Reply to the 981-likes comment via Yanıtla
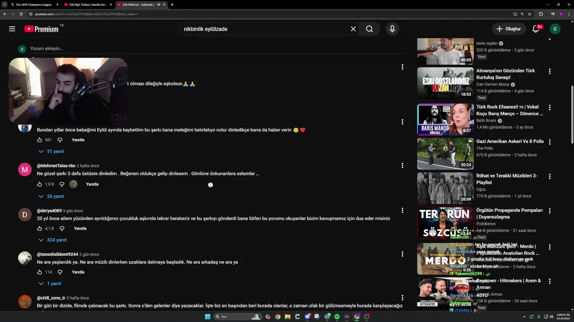 point(78,140)
